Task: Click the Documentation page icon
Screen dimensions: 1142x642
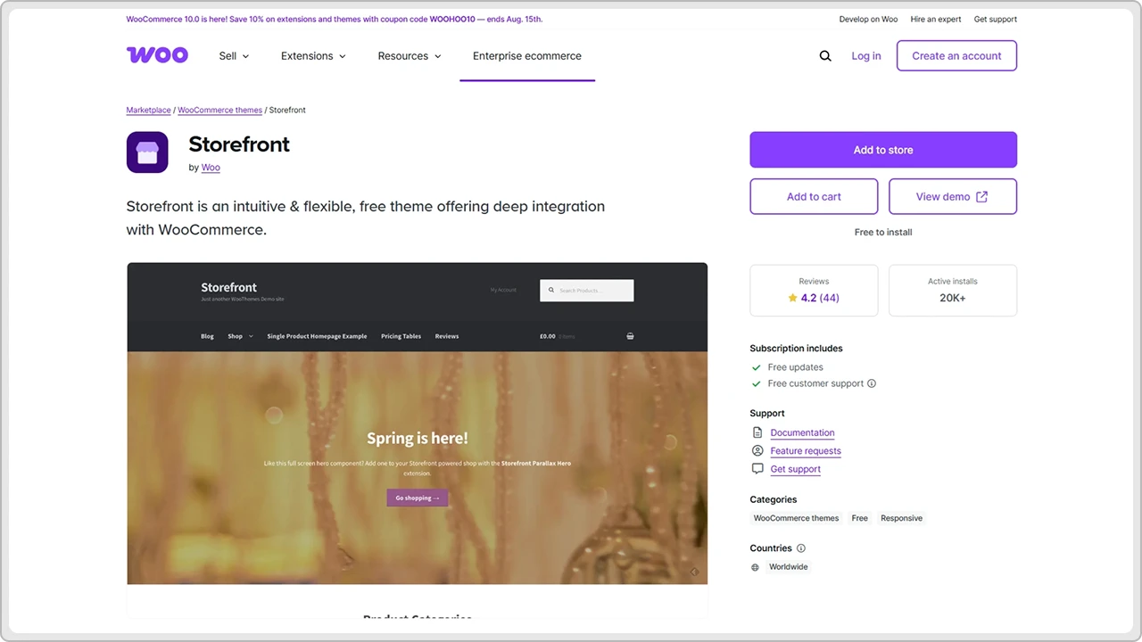Action: click(x=757, y=432)
